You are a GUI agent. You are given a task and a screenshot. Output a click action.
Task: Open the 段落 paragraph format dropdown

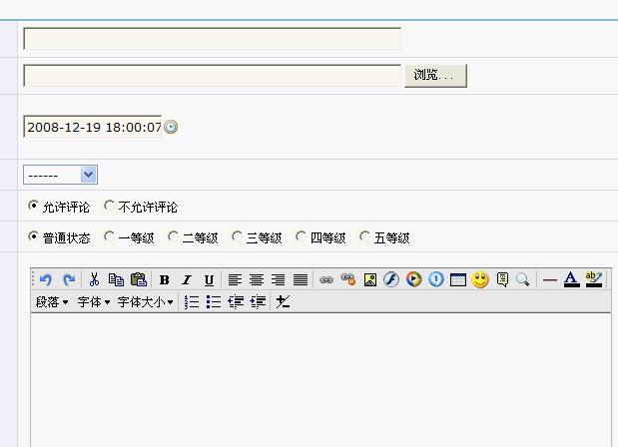[52, 302]
